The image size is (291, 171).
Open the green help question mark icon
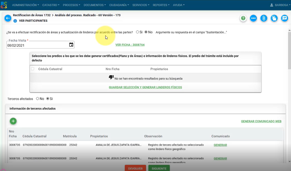[243, 18]
